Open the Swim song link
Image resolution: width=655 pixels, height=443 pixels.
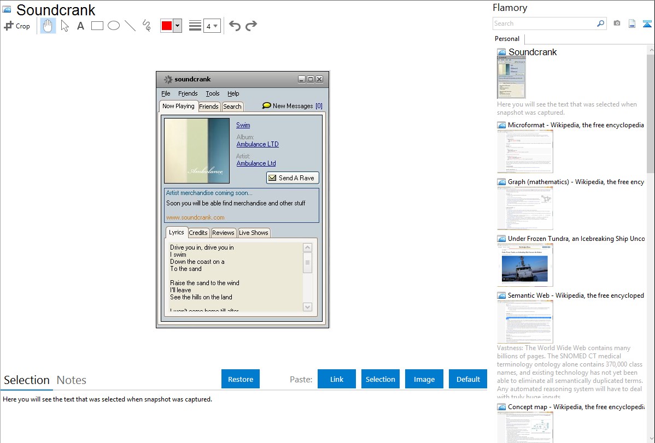pos(243,125)
